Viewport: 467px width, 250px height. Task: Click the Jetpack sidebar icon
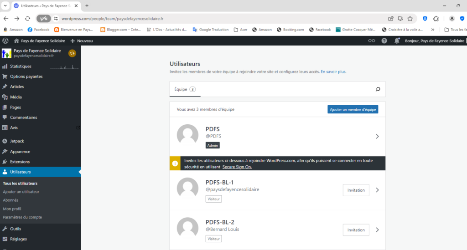click(5, 141)
